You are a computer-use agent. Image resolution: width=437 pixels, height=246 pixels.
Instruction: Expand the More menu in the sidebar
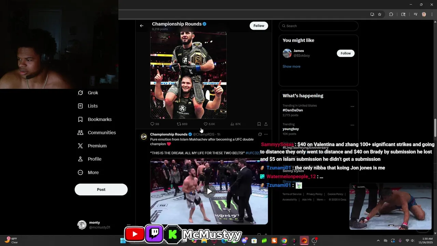(88, 173)
